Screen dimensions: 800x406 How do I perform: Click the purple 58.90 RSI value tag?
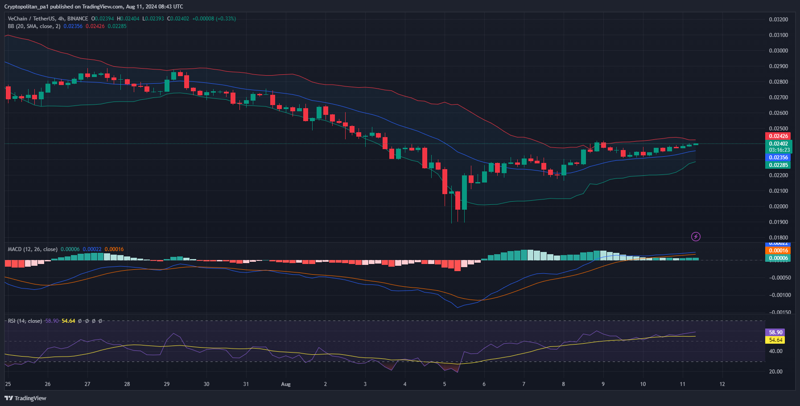[x=775, y=333]
